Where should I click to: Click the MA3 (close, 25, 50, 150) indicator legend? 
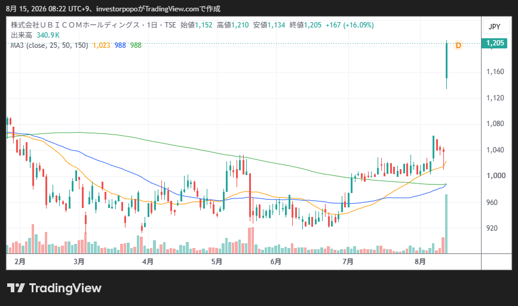click(49, 45)
